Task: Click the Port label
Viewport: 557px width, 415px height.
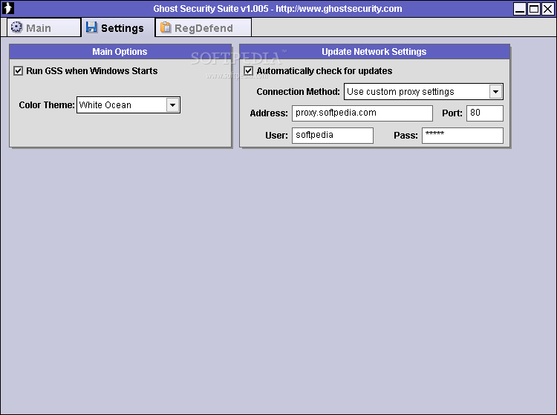Action: pos(452,113)
